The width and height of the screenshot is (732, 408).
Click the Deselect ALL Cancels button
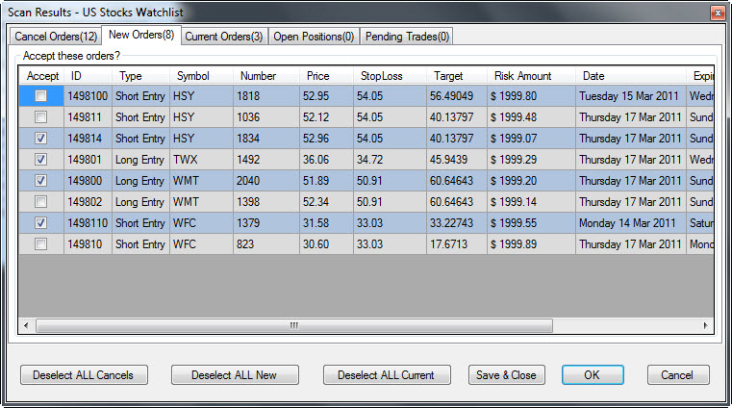(84, 375)
